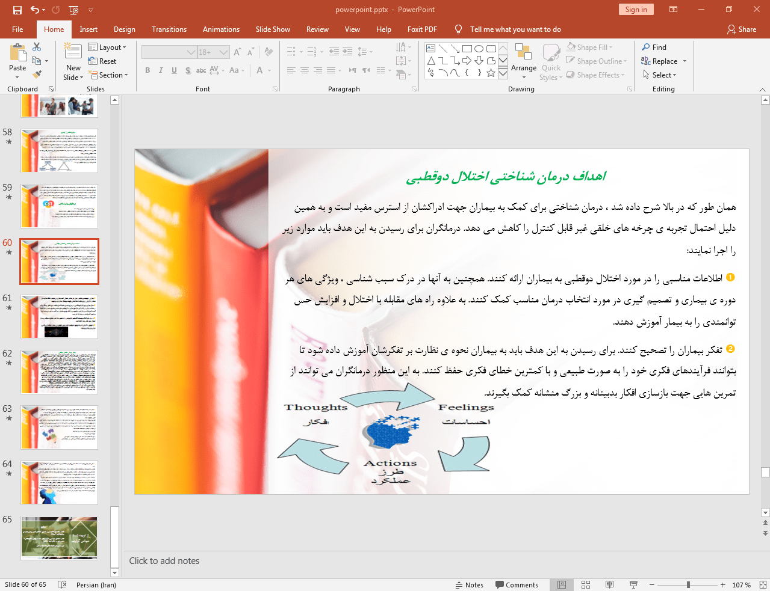Open the Layout dropdown

tap(107, 47)
